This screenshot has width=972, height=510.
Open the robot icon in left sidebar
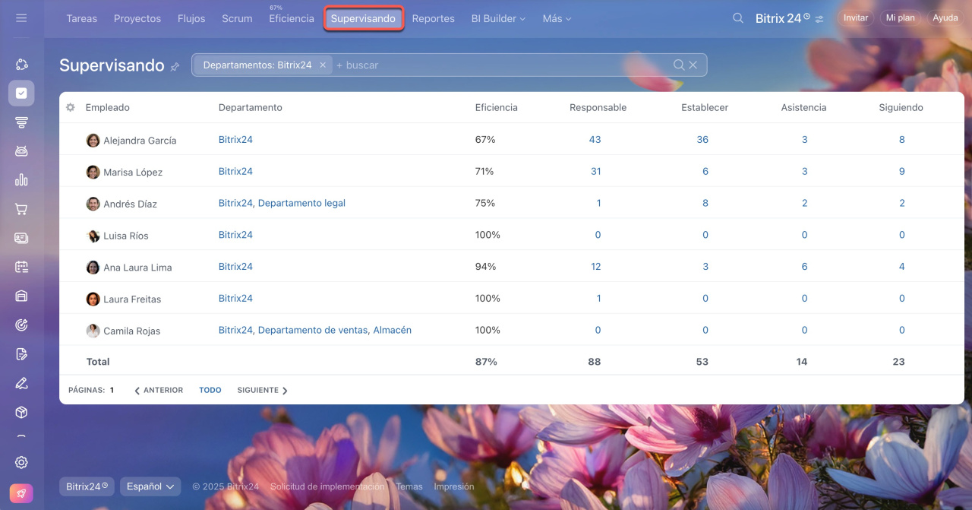pyautogui.click(x=21, y=151)
